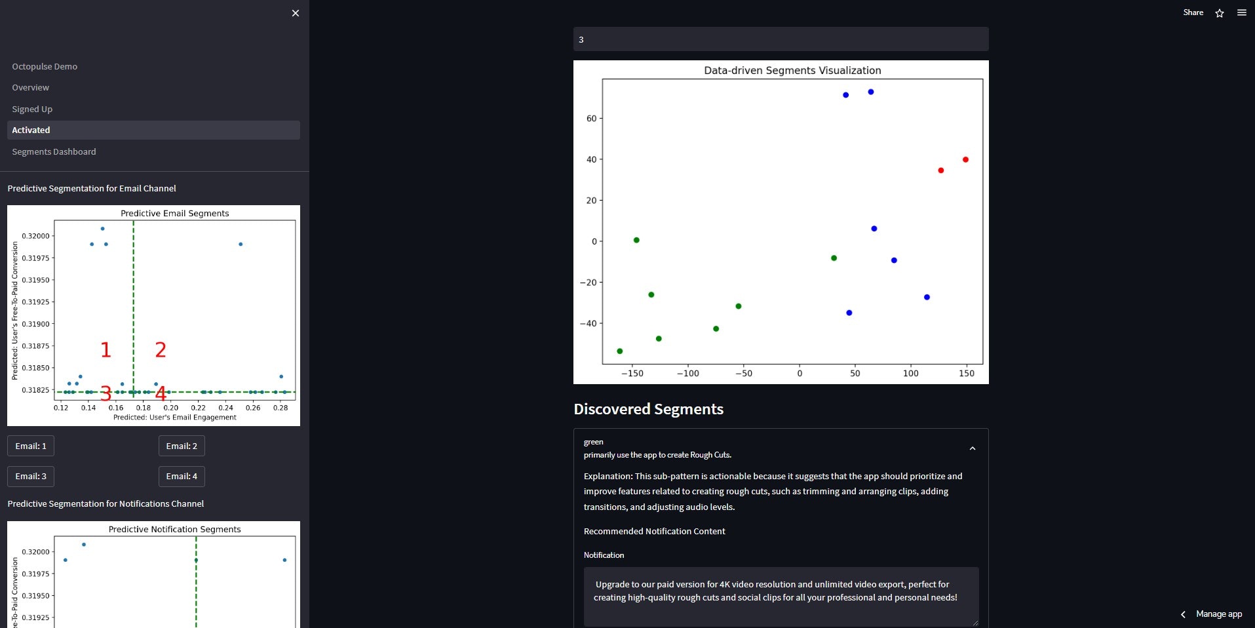The image size is (1255, 628).
Task: Click the Data-driven Segments Visualization chart
Action: [x=781, y=222]
